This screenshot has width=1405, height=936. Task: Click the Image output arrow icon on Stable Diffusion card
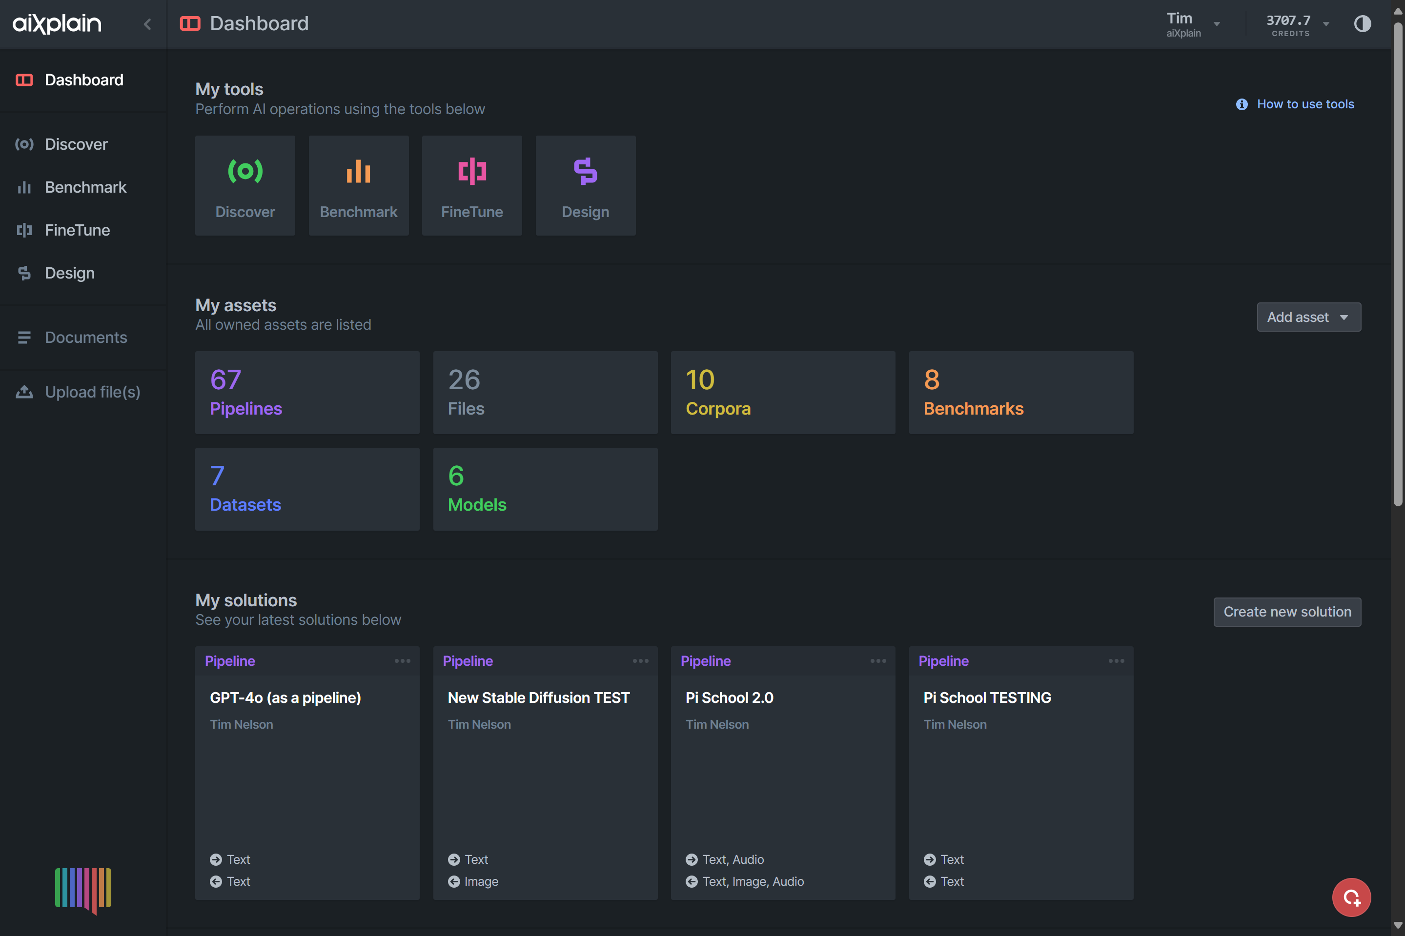point(454,882)
